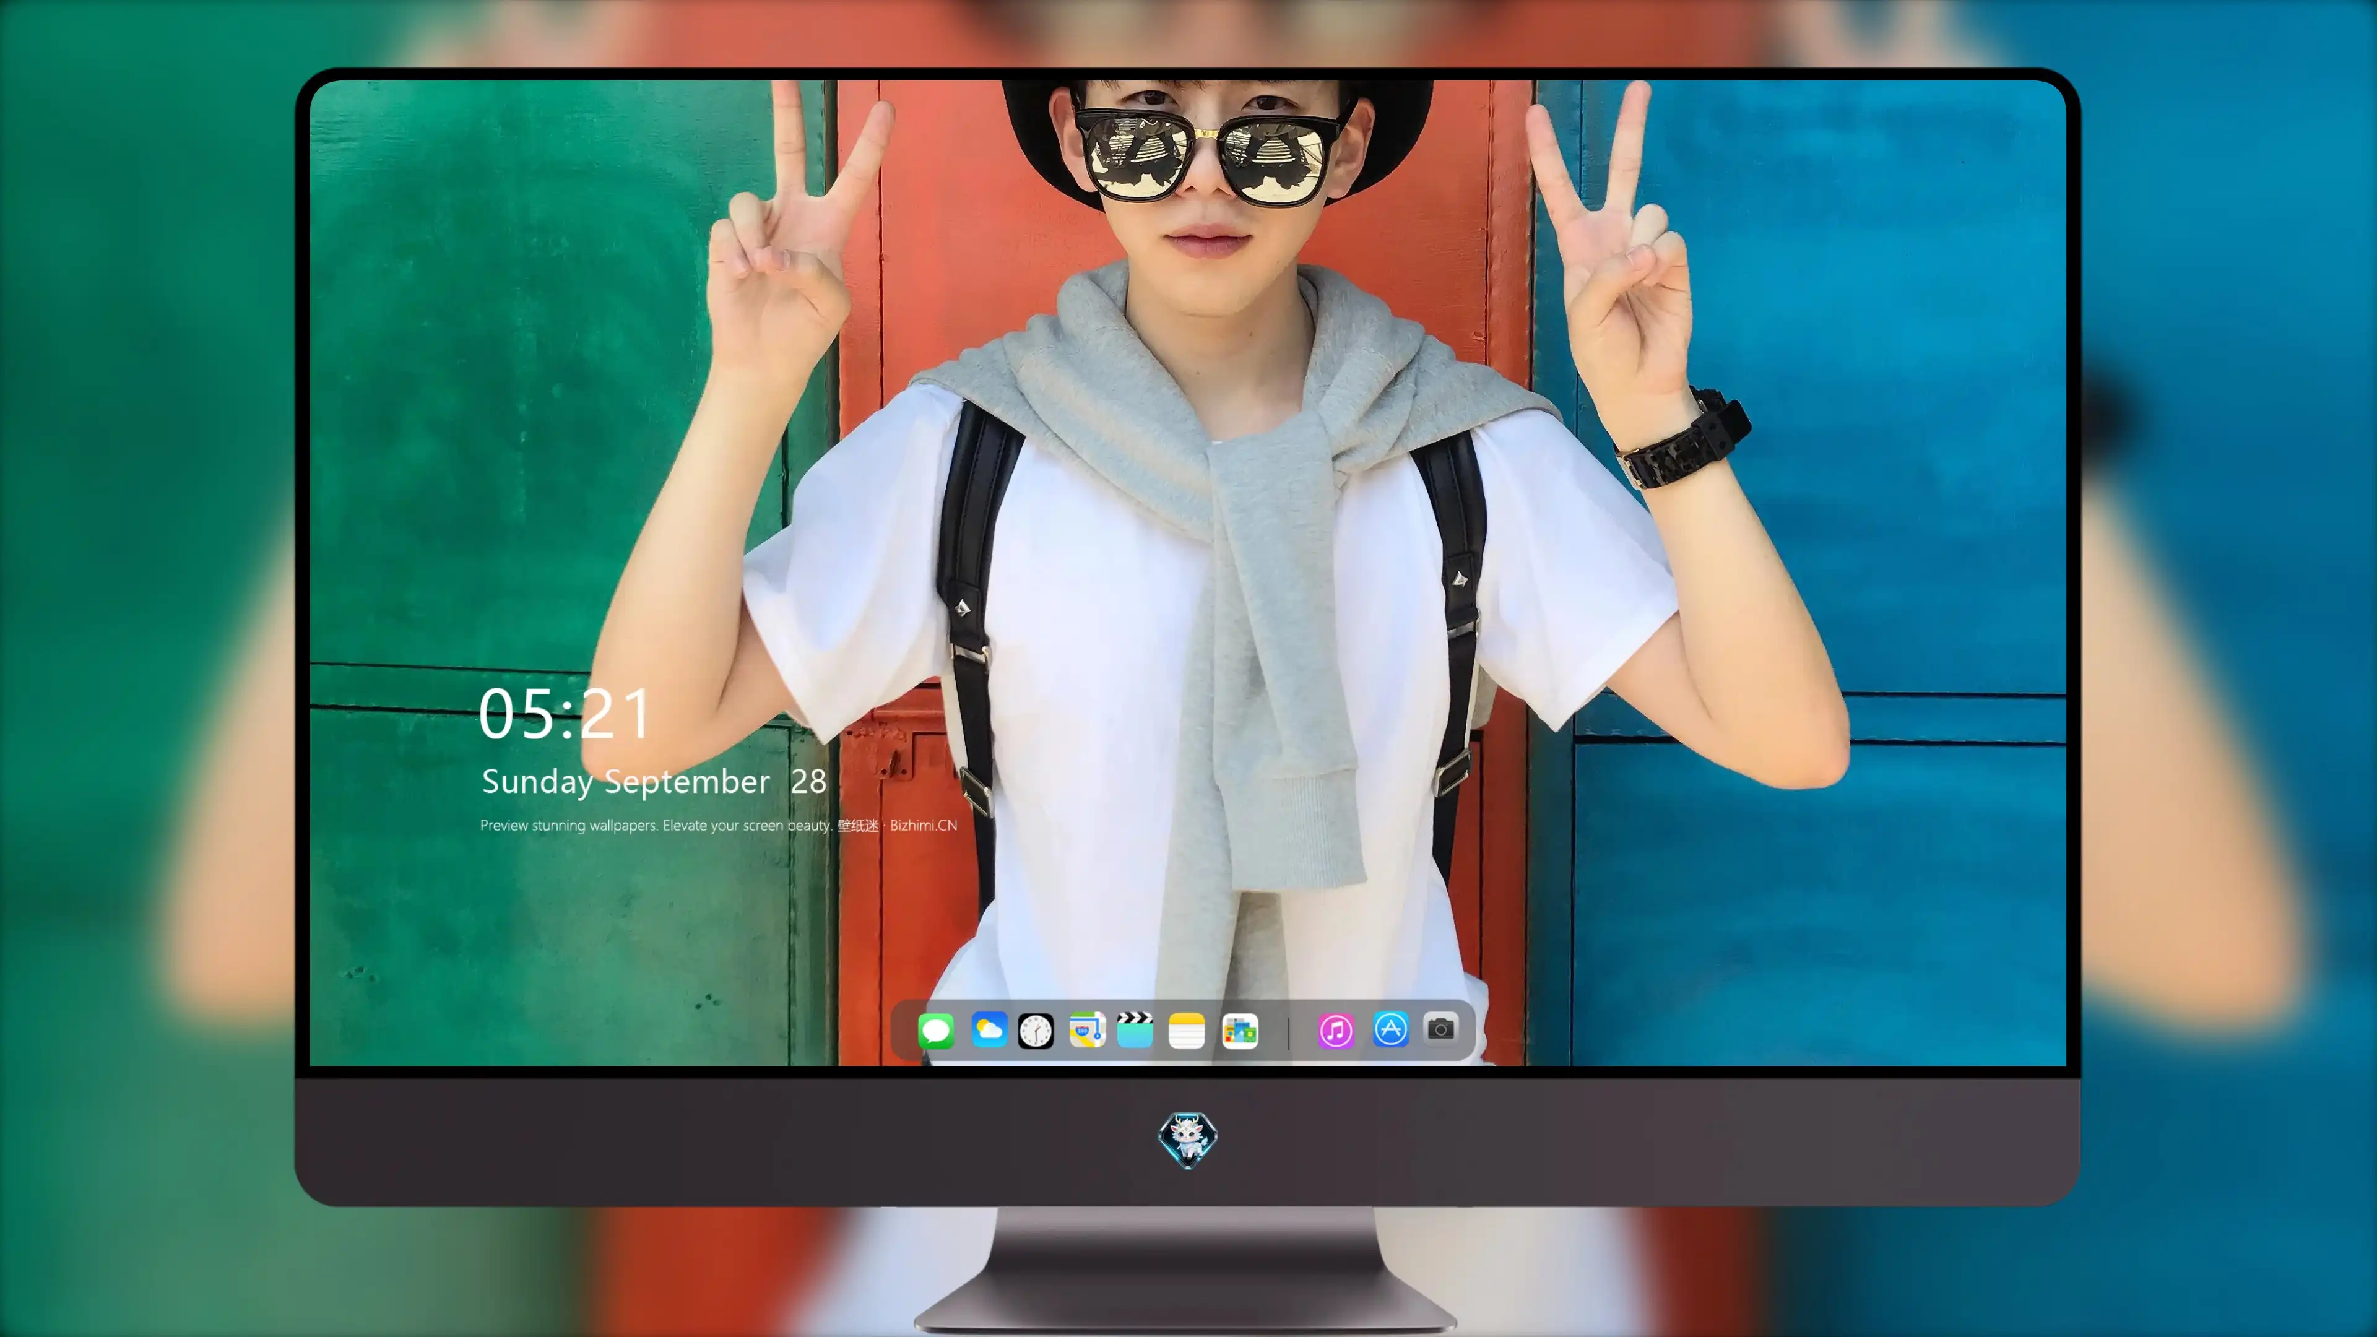Open the Videos clapperboard app

click(1135, 1030)
